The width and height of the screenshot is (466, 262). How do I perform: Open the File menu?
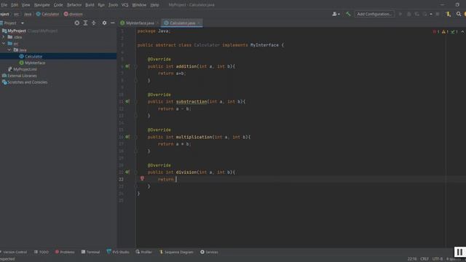[x=4, y=5]
